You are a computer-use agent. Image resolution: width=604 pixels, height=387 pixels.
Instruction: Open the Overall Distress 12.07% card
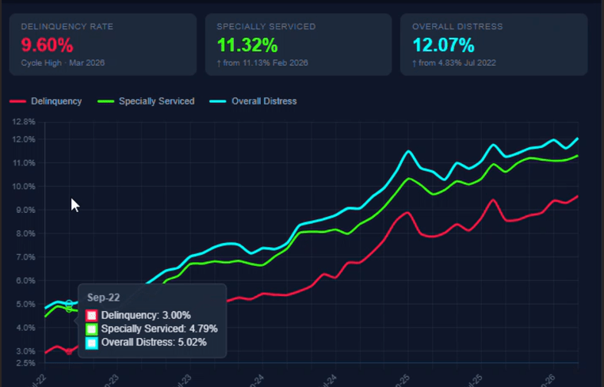pos(494,44)
